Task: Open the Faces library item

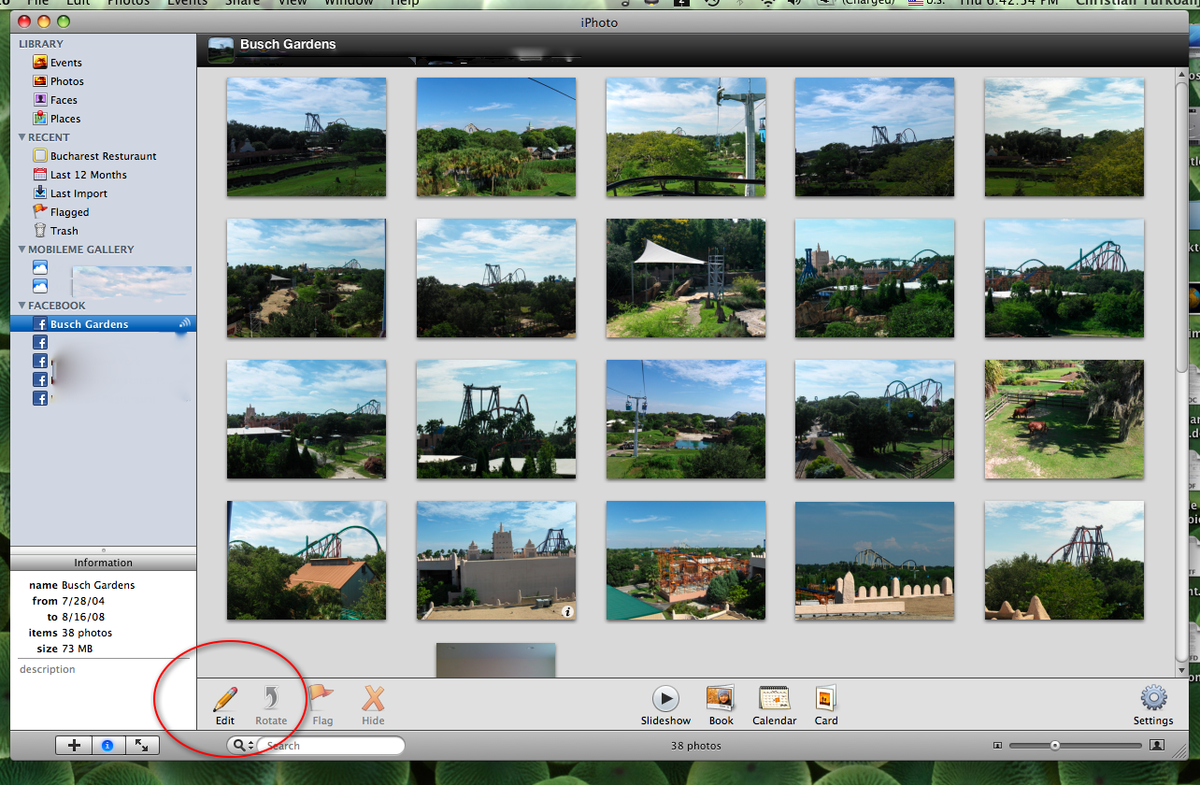Action: [55, 100]
